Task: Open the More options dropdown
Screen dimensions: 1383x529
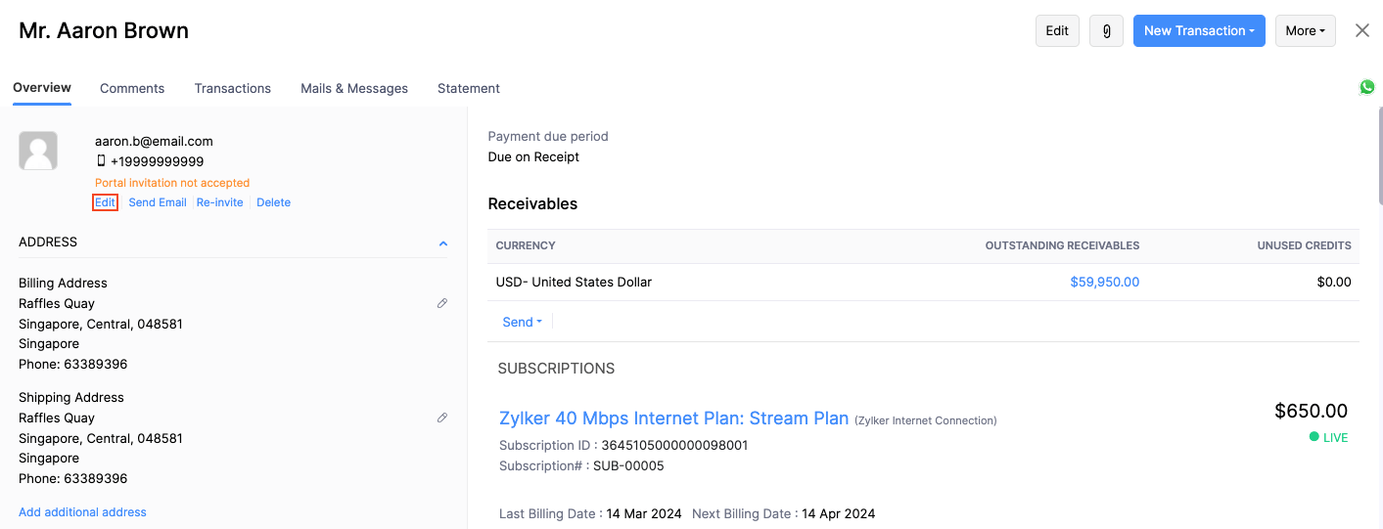Action: [x=1305, y=30]
